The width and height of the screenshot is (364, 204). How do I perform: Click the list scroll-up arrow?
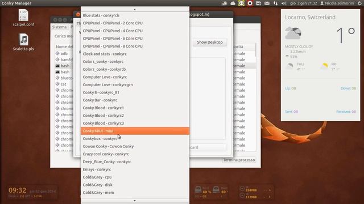135,10
